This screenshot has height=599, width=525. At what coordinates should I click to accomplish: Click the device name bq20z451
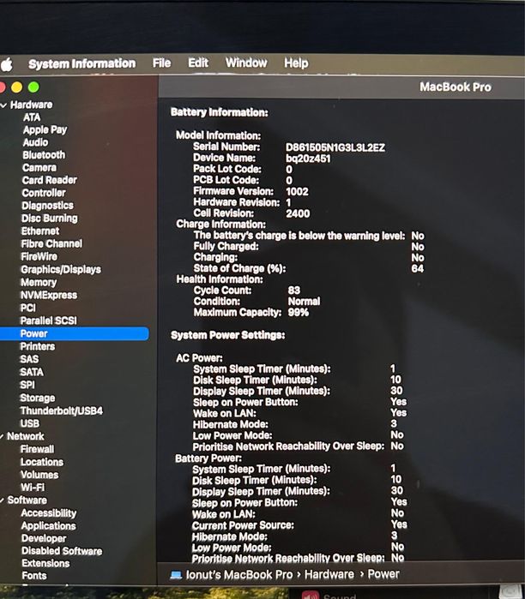tap(308, 159)
